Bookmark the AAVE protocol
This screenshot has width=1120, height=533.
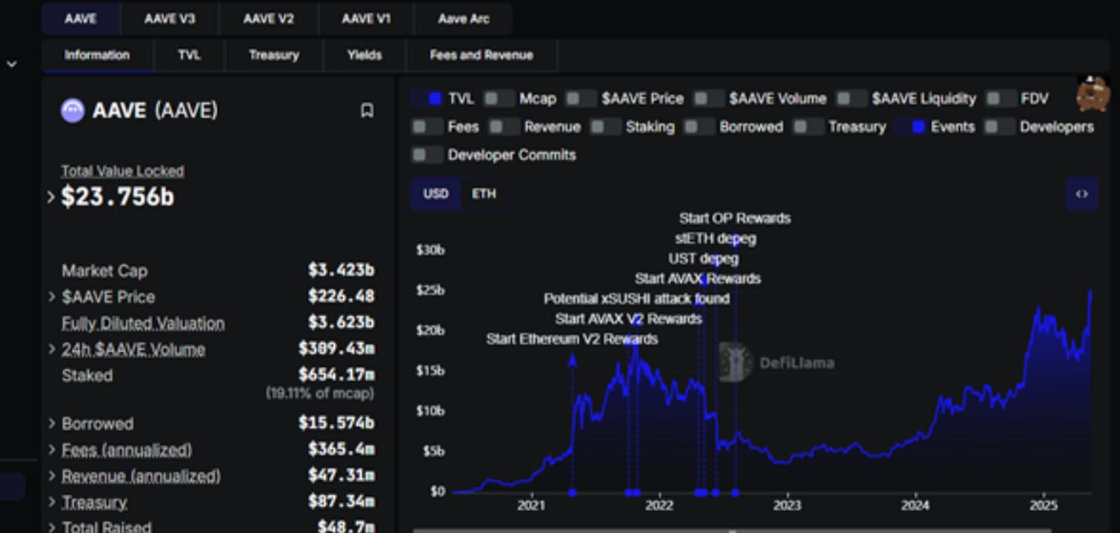click(367, 111)
